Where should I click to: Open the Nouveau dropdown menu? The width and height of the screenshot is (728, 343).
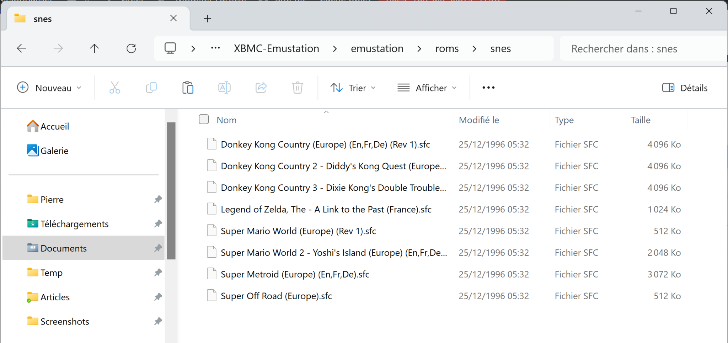pyautogui.click(x=49, y=88)
